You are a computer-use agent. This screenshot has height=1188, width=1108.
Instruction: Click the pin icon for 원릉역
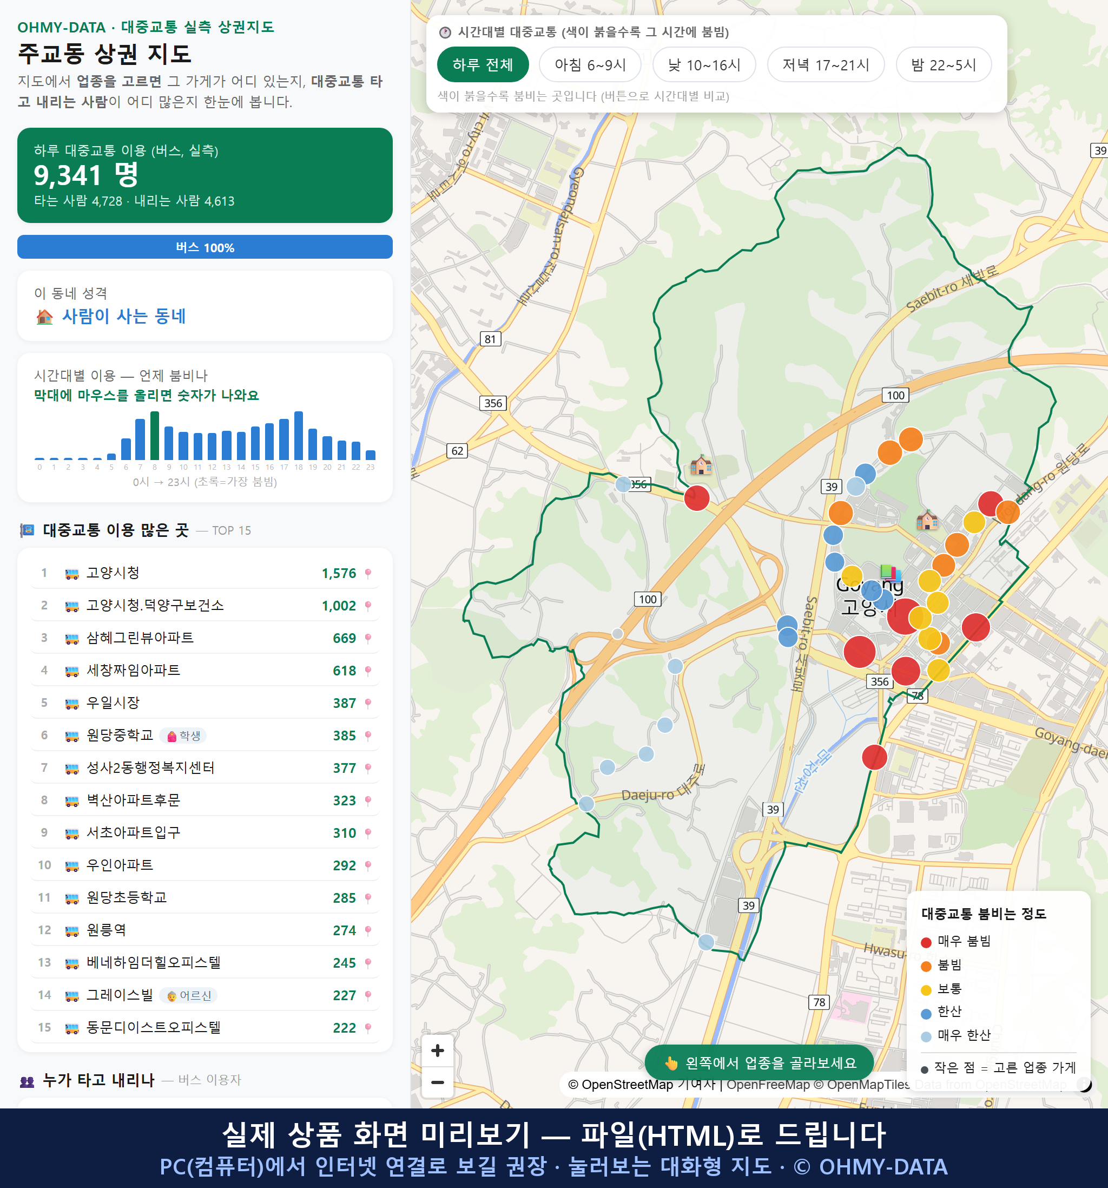click(x=368, y=930)
